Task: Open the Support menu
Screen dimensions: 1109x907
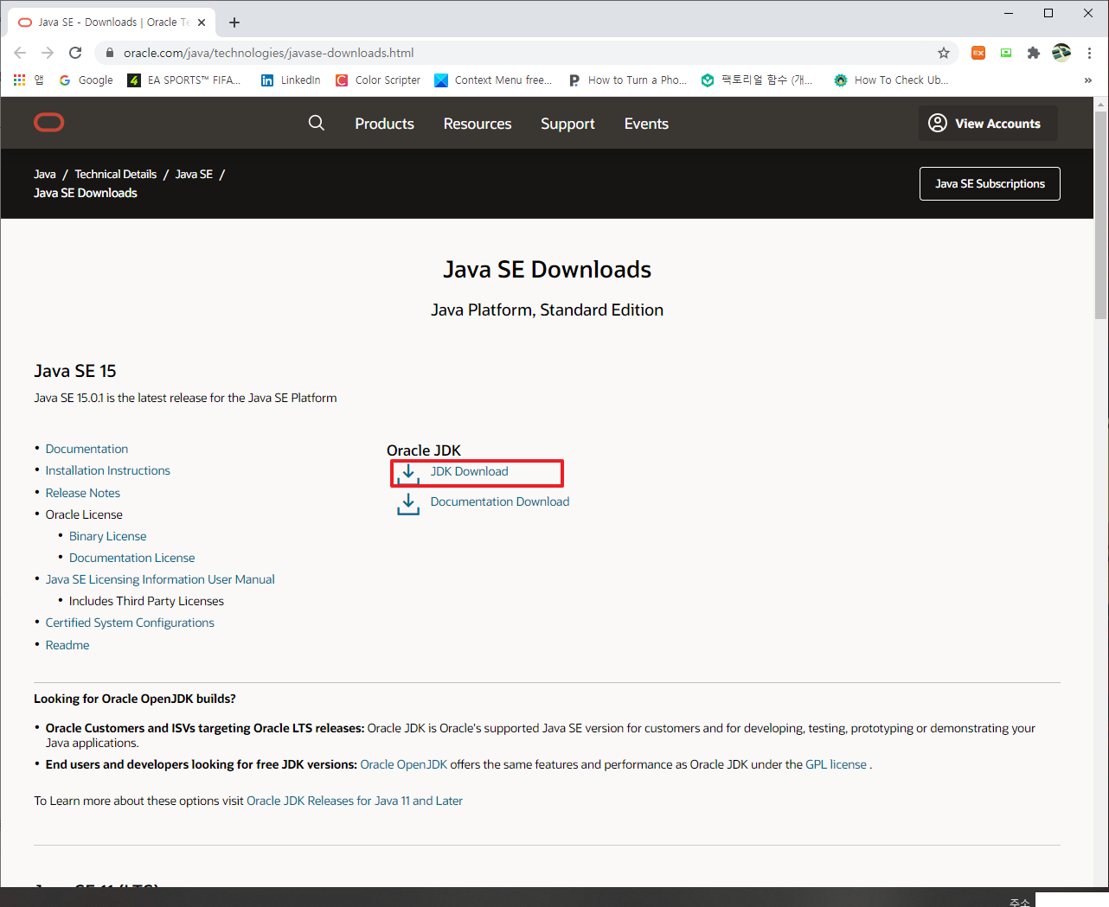Action: (567, 124)
